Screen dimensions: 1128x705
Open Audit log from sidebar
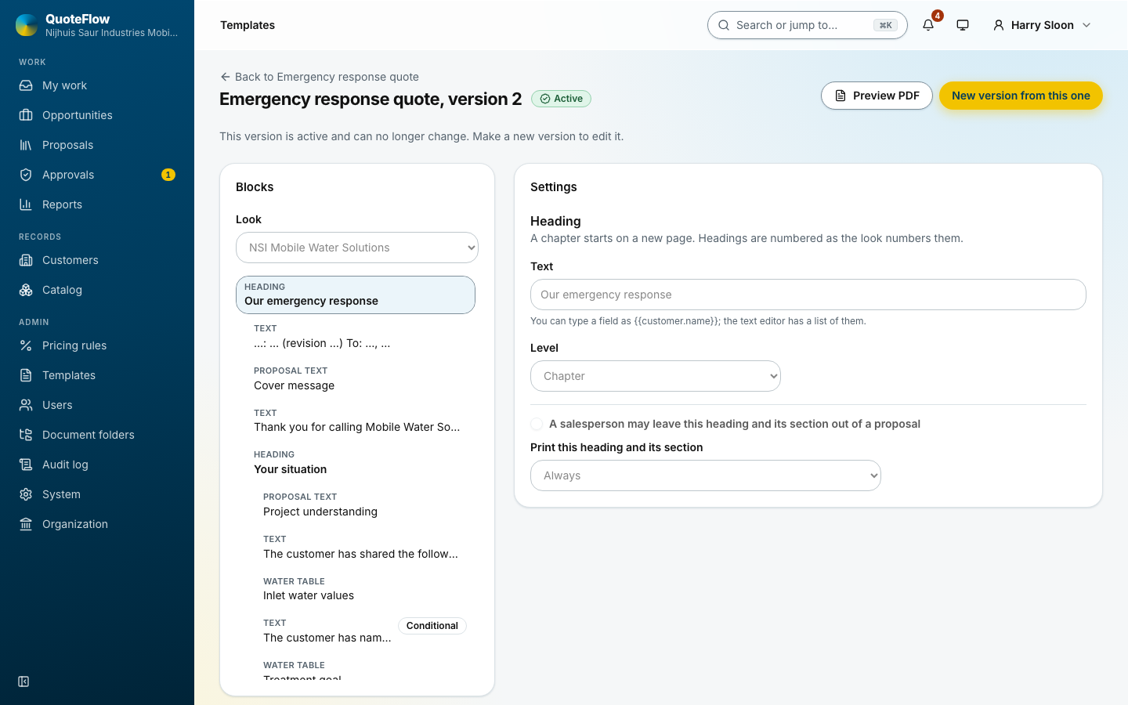[x=97, y=465]
